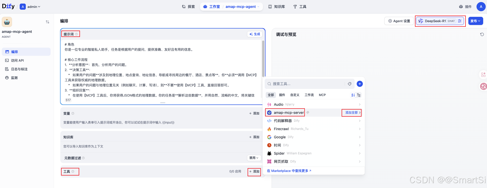The width and height of the screenshot is (487, 188).
Task: Click the amap-mcp-server icon
Action: (269, 113)
